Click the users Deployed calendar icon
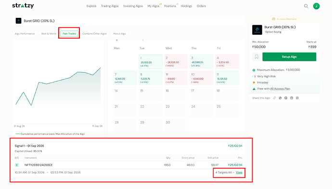The image size is (332, 189). (274, 19)
